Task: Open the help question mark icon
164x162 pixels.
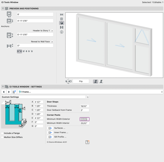Action: click(x=87, y=142)
